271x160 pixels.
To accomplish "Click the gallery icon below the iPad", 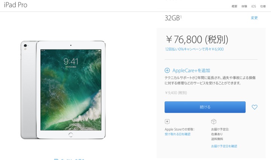I will 56,159.
